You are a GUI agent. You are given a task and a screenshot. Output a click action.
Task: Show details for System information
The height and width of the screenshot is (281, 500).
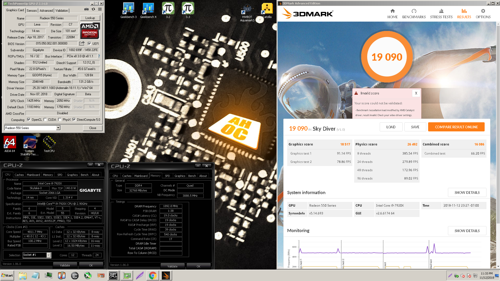(x=467, y=193)
